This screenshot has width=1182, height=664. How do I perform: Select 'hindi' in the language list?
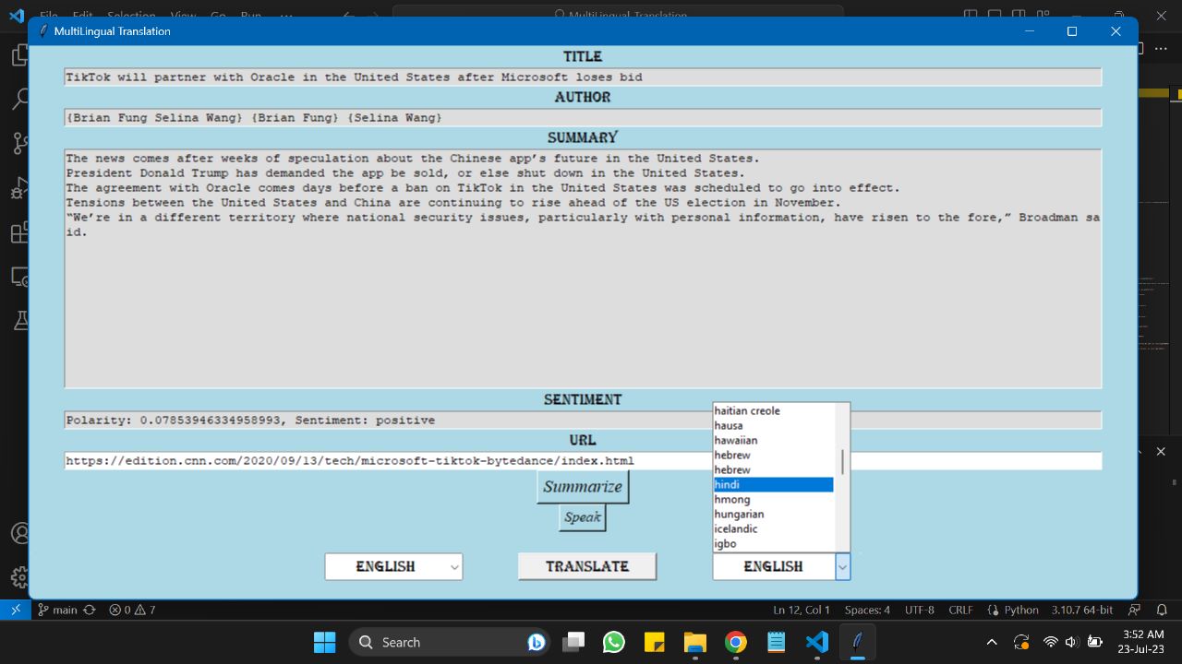774,484
